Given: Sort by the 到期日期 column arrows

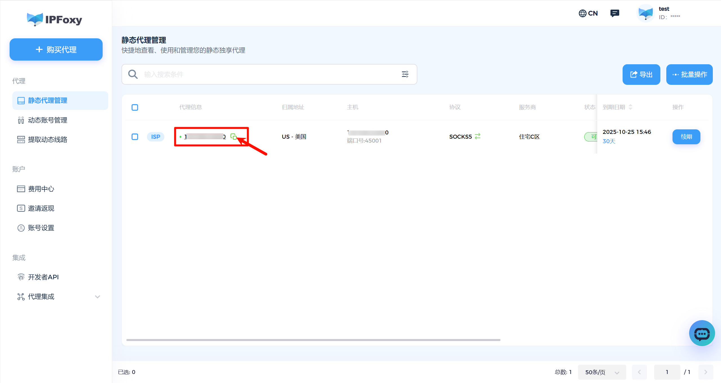Looking at the screenshot, I should coord(630,107).
